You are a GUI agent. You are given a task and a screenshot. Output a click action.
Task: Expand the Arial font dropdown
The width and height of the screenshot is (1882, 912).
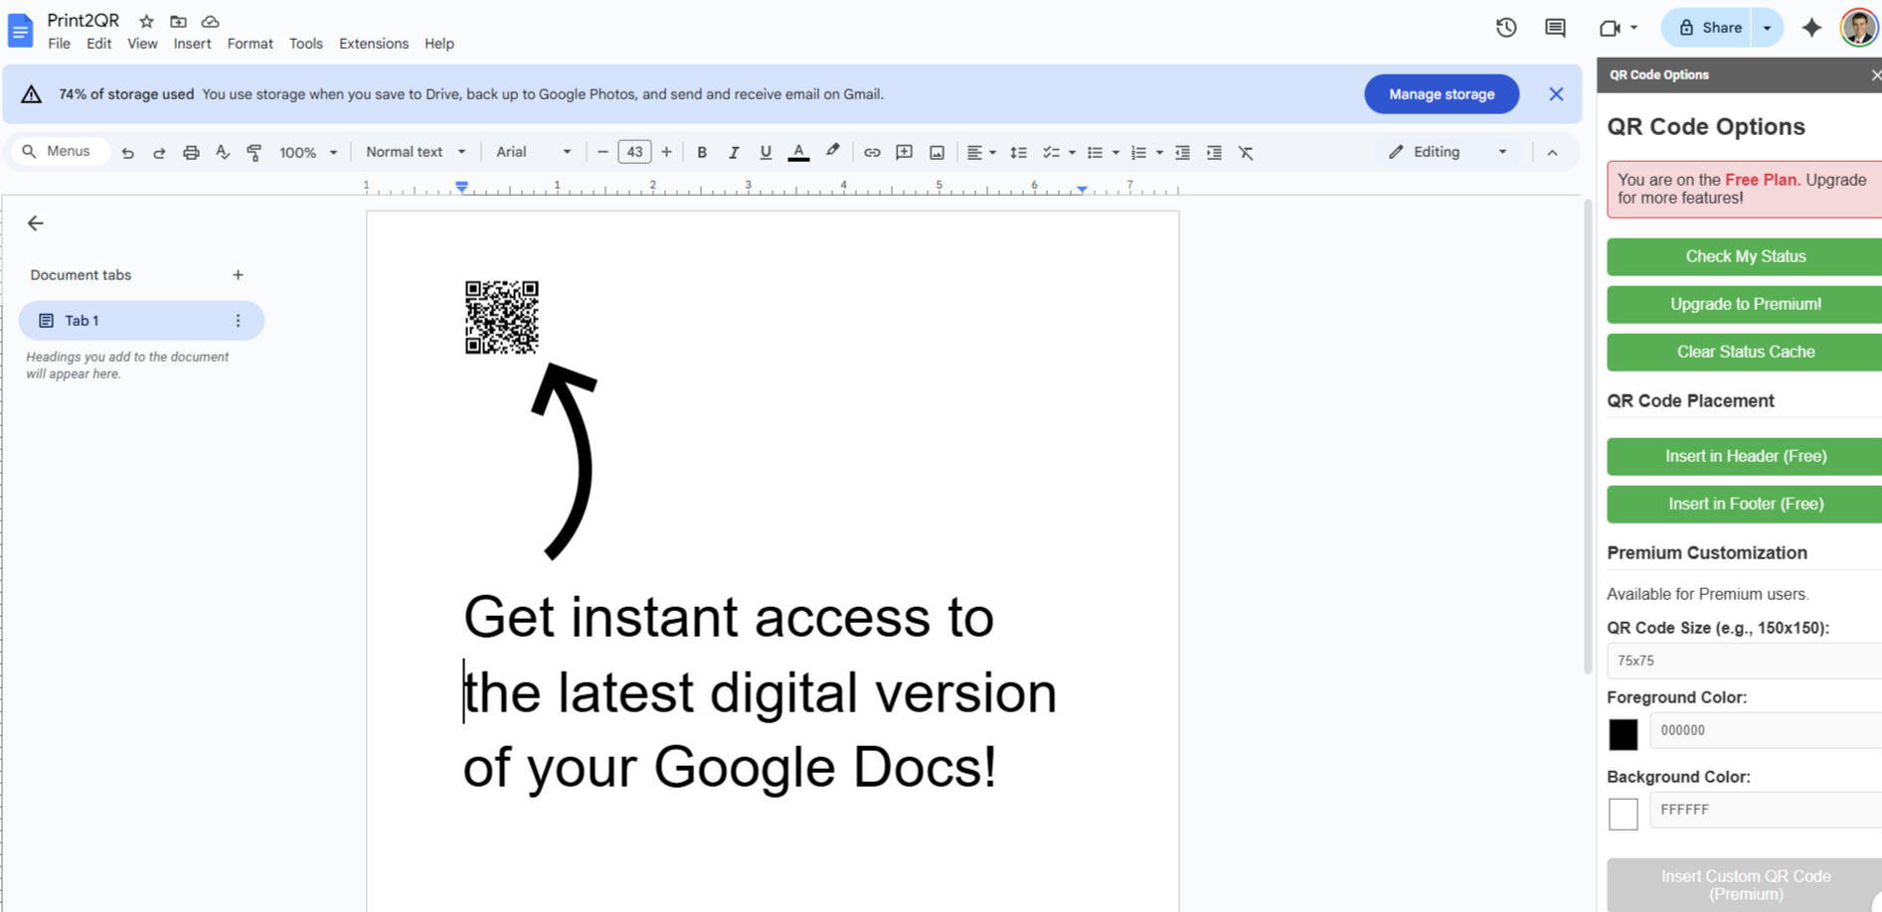[533, 152]
